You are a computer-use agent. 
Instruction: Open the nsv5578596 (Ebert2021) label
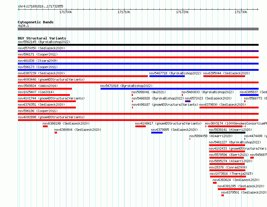(x=229, y=155)
